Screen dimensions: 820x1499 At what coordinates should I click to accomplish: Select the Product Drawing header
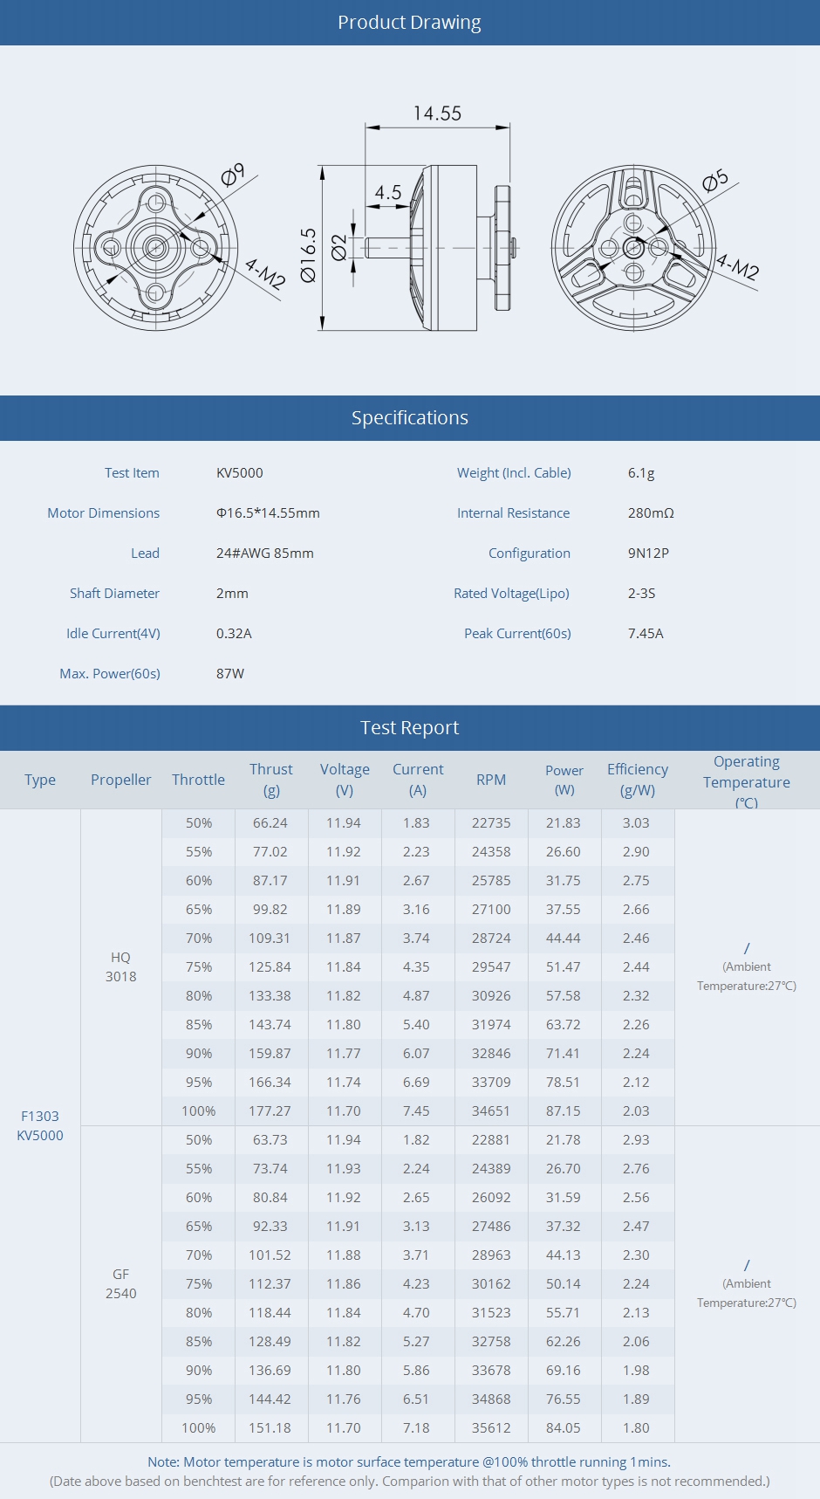(409, 23)
